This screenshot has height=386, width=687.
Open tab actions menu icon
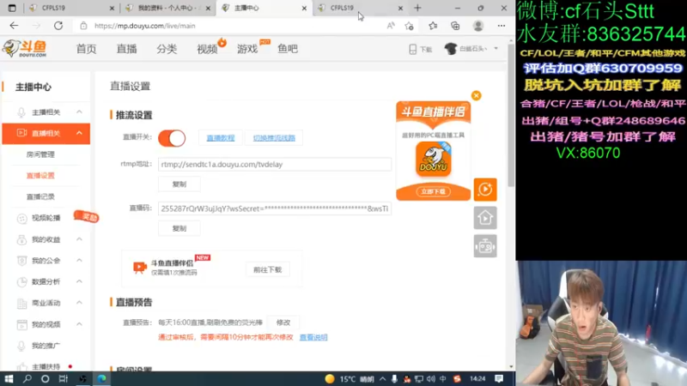click(x=12, y=8)
